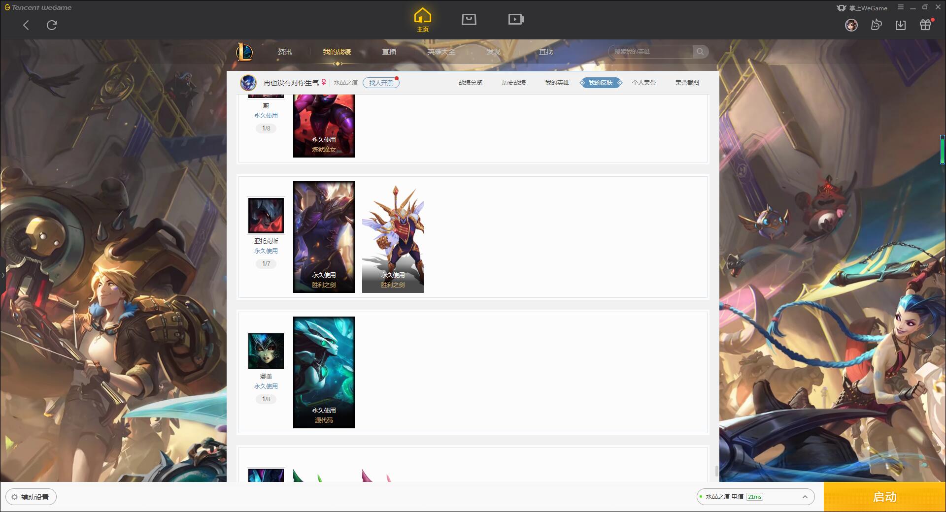Expand the 水晶之痕 电信 server dropdown
This screenshot has width=946, height=512.
tap(755, 497)
